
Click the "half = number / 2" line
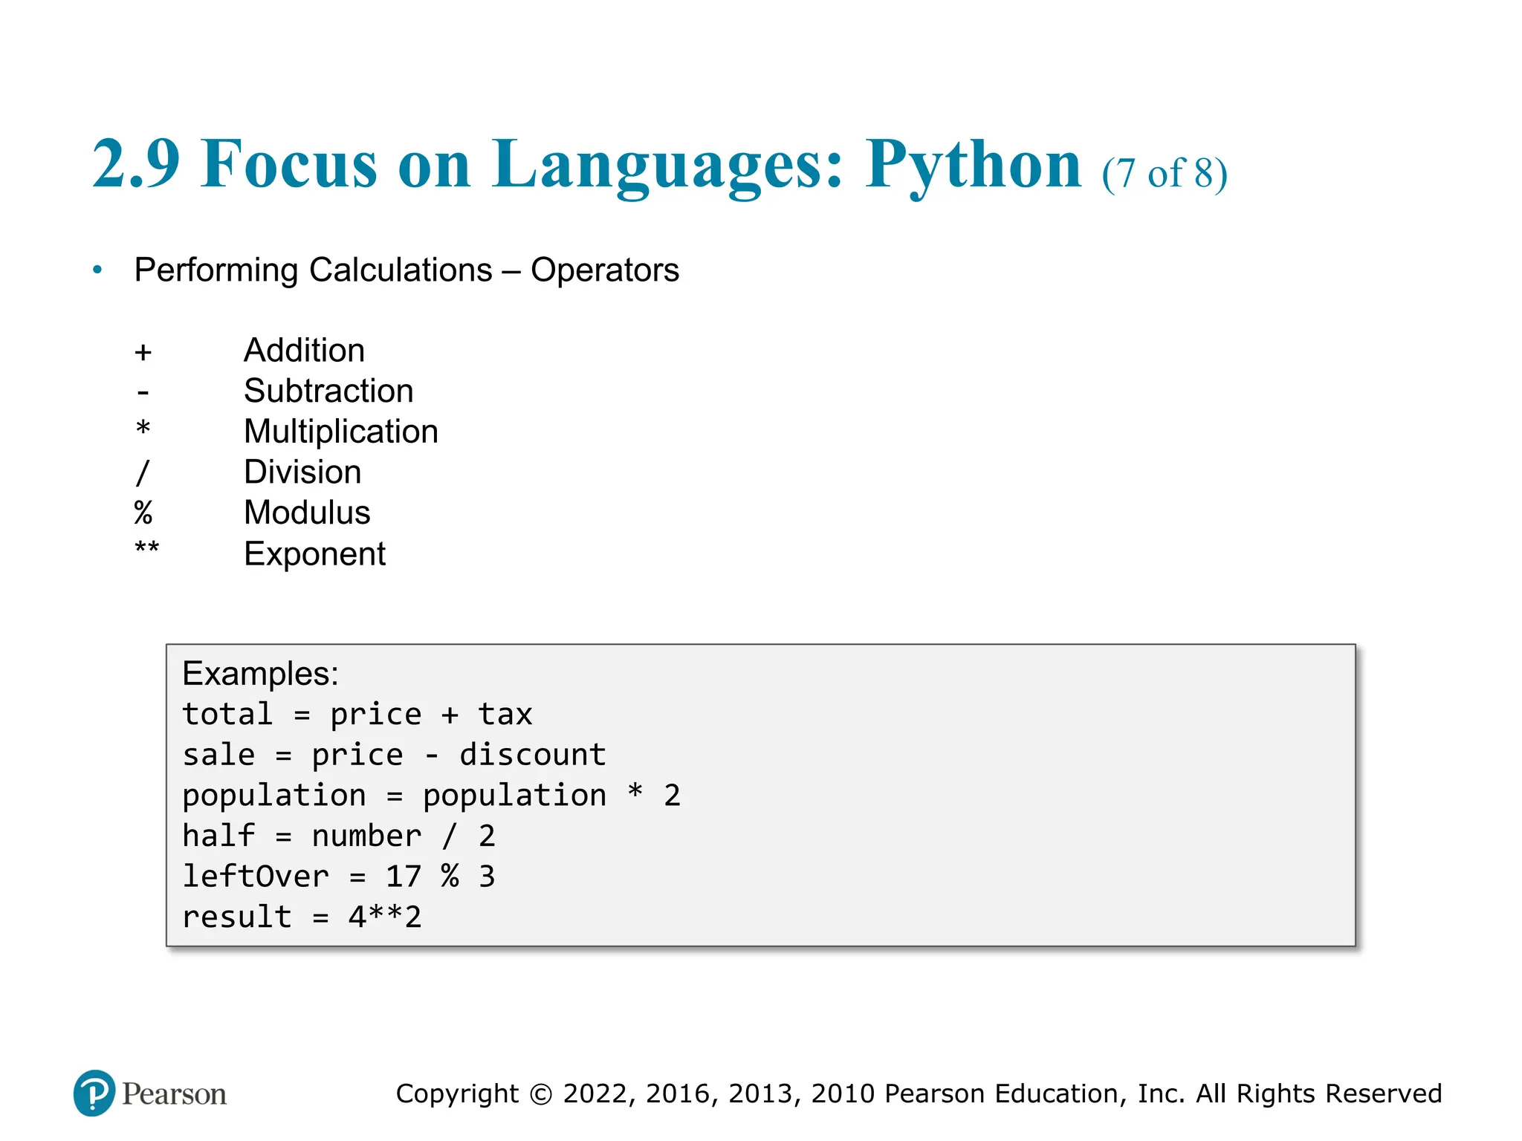339,836
